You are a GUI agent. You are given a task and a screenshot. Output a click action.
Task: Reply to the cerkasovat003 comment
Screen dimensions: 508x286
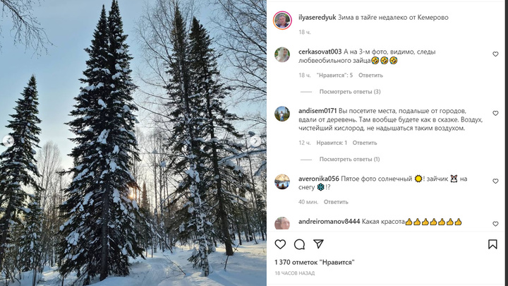[370, 76]
